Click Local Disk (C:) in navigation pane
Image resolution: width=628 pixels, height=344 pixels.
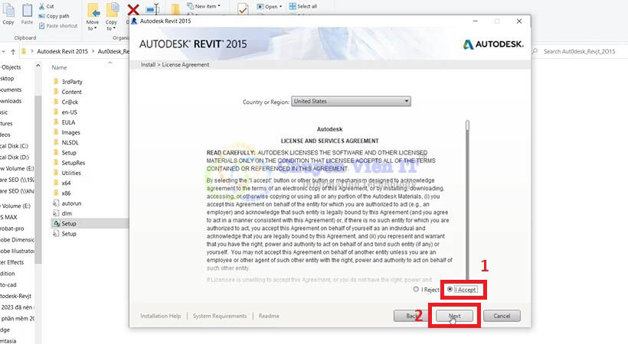(x=14, y=146)
